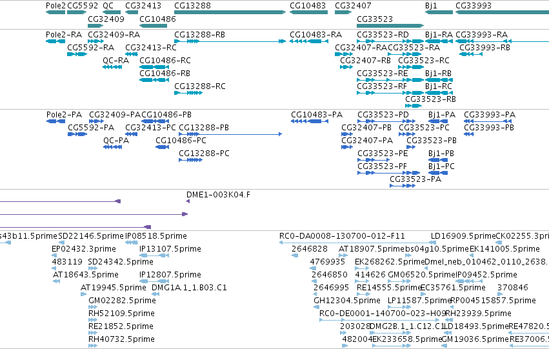549x349 pixels.
Task: Select transcript Bj1-RC
Action: (x=439, y=93)
